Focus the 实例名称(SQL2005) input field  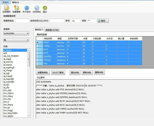(x=57, y=21)
